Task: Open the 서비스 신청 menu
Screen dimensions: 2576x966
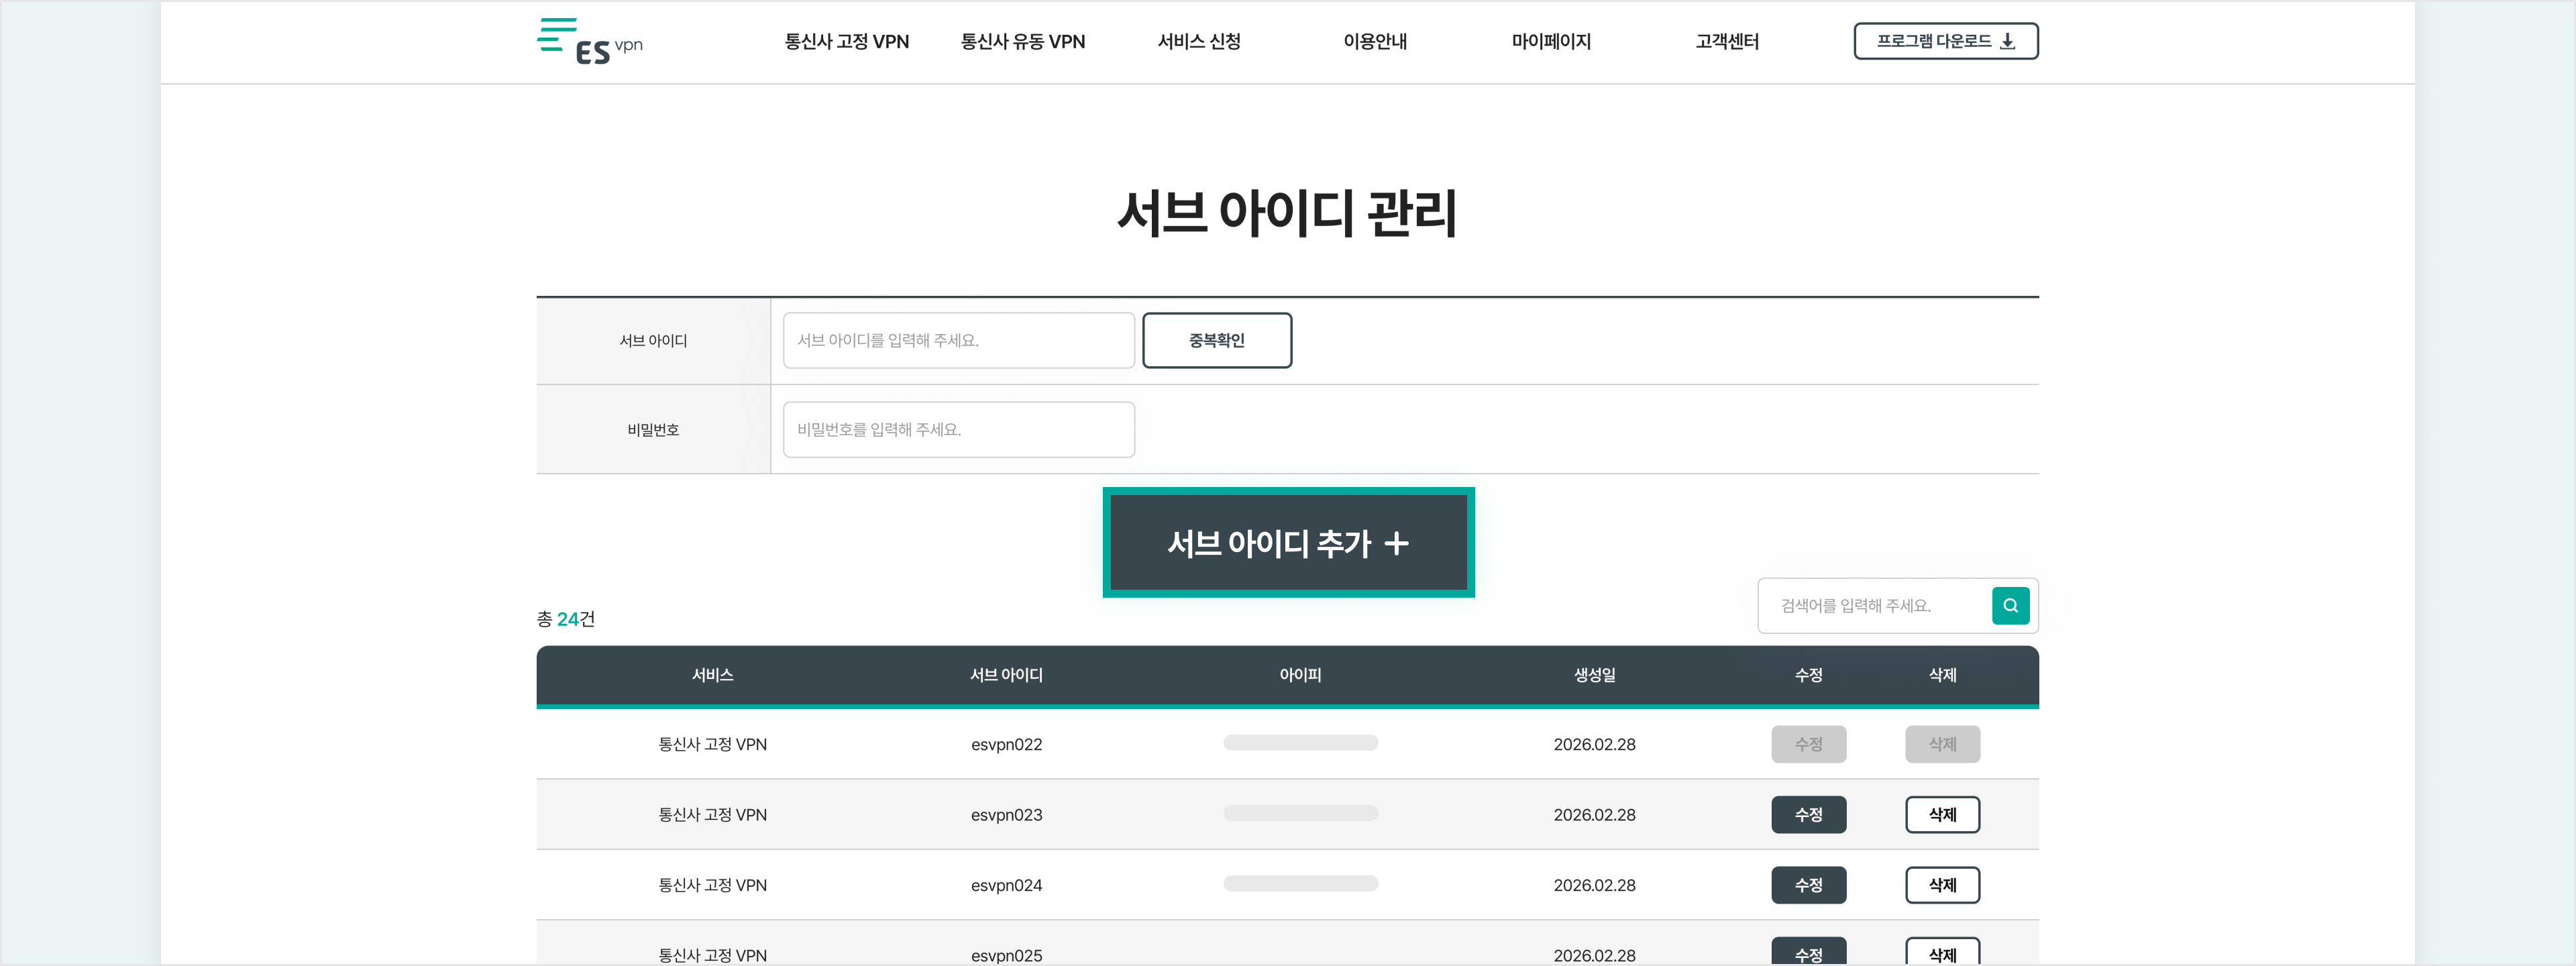Action: (1198, 42)
